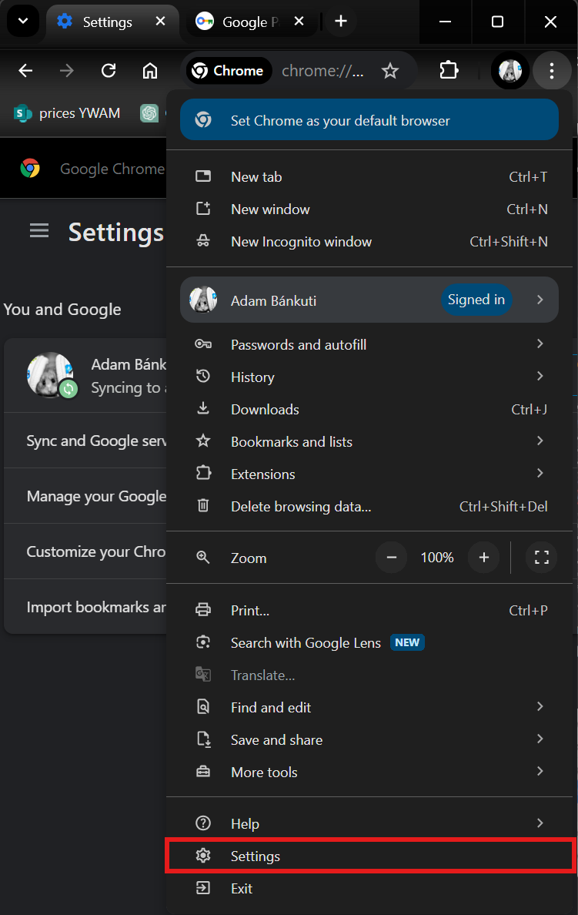Bookmark this tab with the star icon
Image resolution: width=578 pixels, height=915 pixels.
390,71
